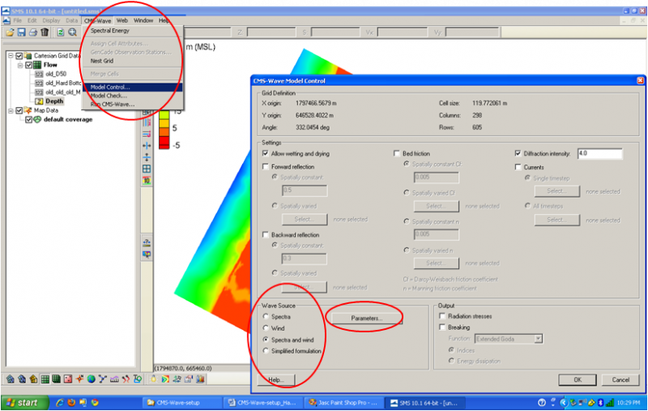The height and width of the screenshot is (411, 648).
Task: Select the red particle module icon
Action: [126, 379]
